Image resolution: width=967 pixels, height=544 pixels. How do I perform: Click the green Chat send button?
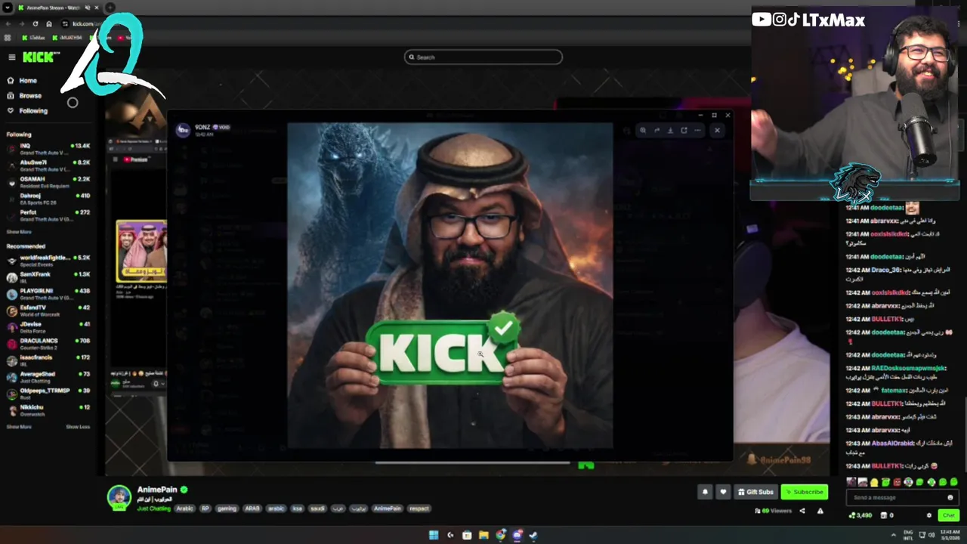pyautogui.click(x=949, y=515)
